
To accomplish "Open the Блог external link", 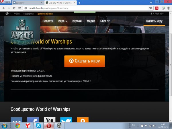I will pos(105,21).
